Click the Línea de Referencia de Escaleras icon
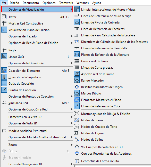The width and height of the screenshot is (151, 167). (x=77, y=29)
